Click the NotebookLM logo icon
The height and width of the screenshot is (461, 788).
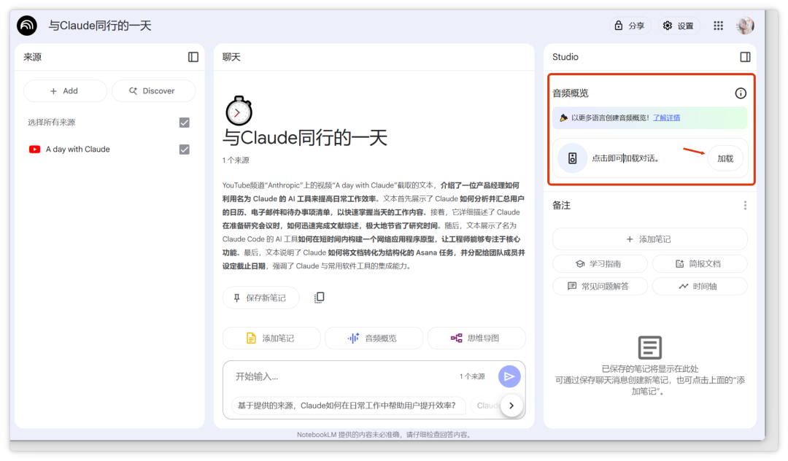pyautogui.click(x=27, y=26)
